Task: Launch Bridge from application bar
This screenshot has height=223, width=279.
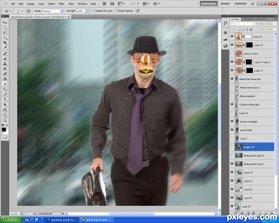Action: coord(105,4)
